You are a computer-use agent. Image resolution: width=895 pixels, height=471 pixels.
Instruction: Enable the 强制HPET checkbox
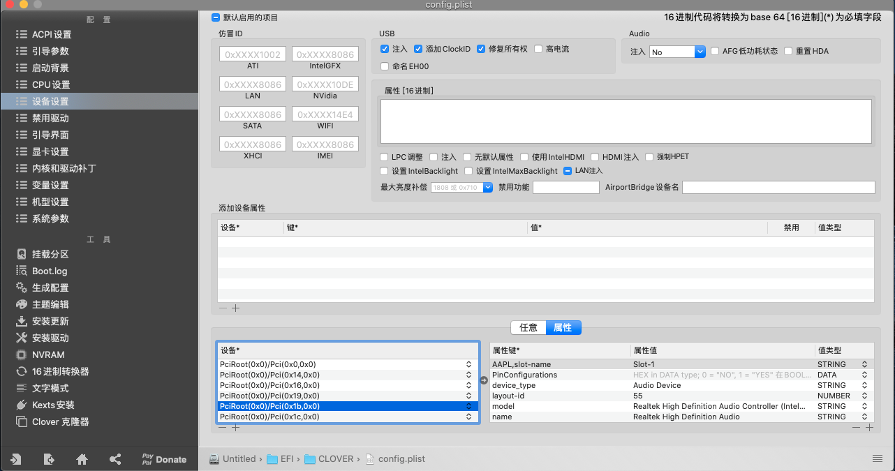649,157
